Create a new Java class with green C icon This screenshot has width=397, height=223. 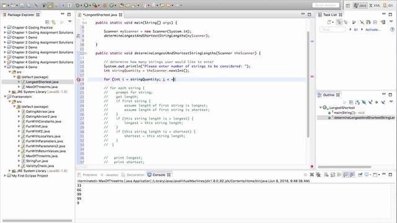pyautogui.click(x=112, y=5)
